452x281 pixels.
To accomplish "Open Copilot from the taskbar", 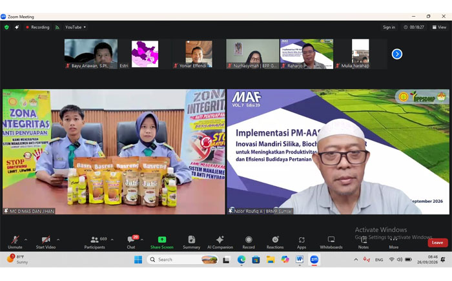I will 285,260.
